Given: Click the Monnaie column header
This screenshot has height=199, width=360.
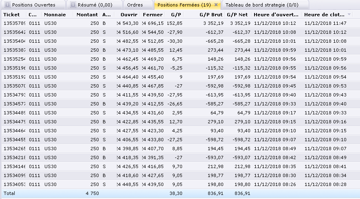Looking at the screenshot, I should pos(54,15).
